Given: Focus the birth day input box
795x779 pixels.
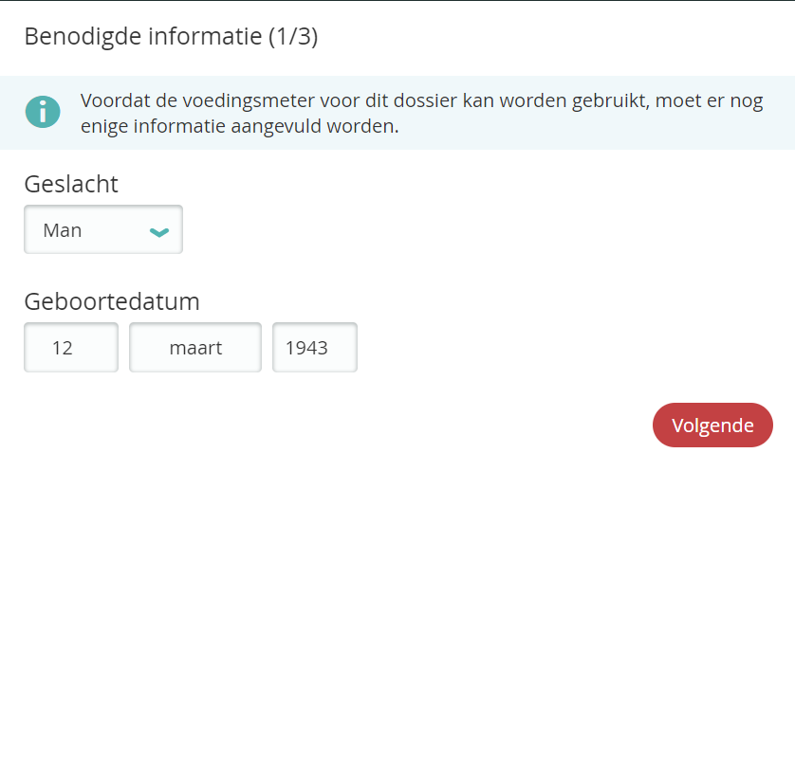Looking at the screenshot, I should (x=71, y=348).
